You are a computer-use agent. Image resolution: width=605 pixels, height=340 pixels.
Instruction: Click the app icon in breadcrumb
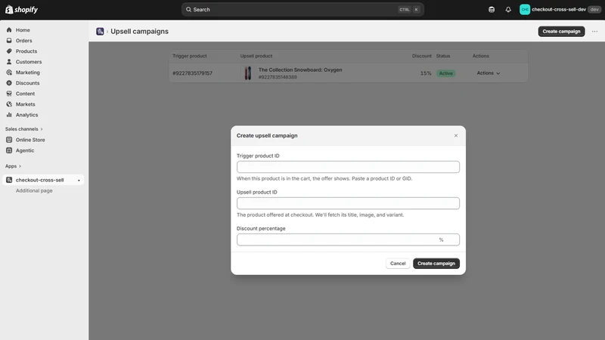coord(100,31)
